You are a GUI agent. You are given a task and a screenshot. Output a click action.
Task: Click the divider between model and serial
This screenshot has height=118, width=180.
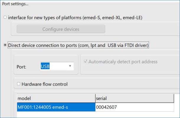point(95,98)
